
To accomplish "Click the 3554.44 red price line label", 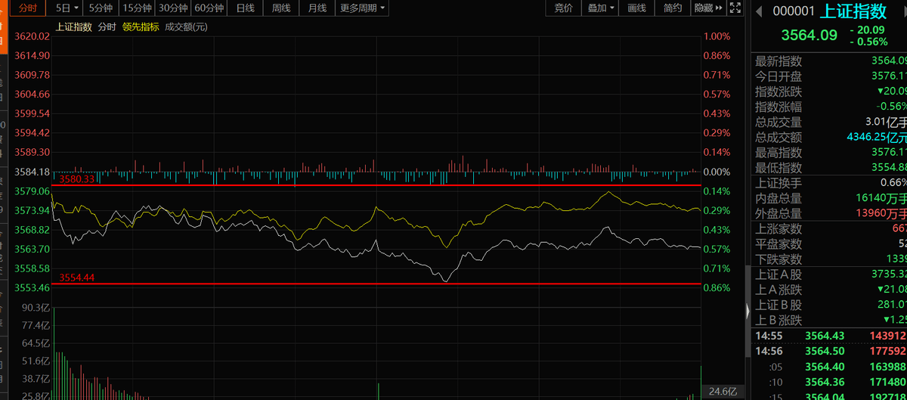I will [x=79, y=278].
